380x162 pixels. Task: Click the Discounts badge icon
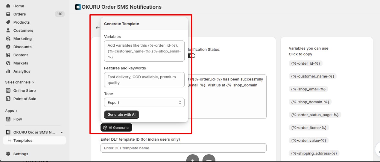[x=8, y=47]
